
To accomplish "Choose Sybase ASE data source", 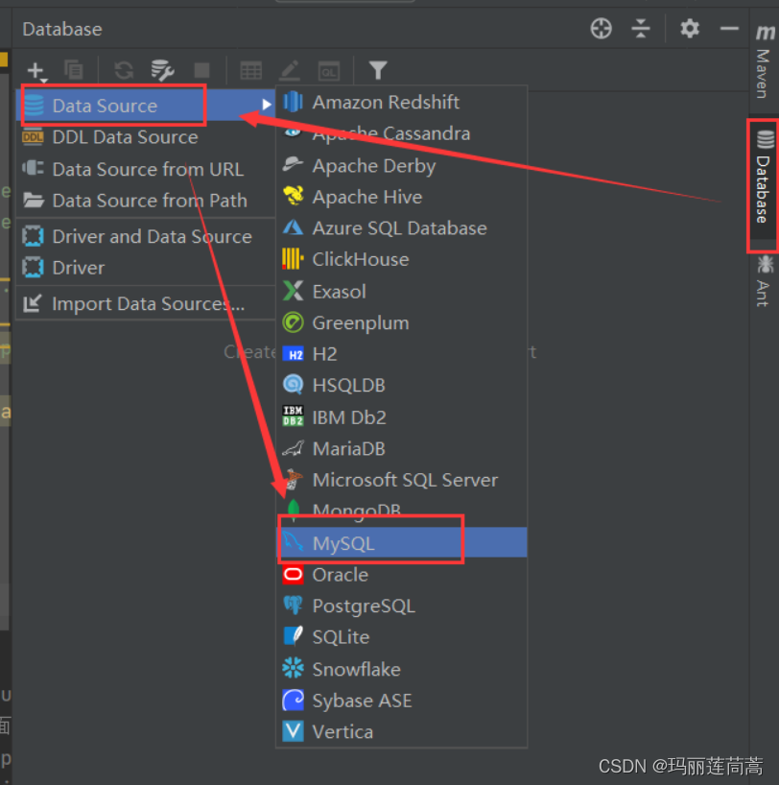I will [402, 701].
